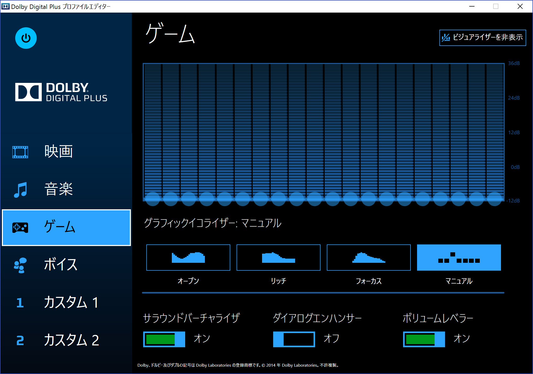Image resolution: width=533 pixels, height=374 pixels.
Task: Close the Dolby profile editor window
Action: 520,6
